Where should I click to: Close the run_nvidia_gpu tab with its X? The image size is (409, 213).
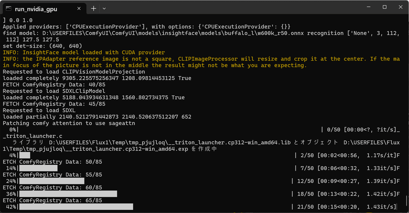[x=79, y=9]
